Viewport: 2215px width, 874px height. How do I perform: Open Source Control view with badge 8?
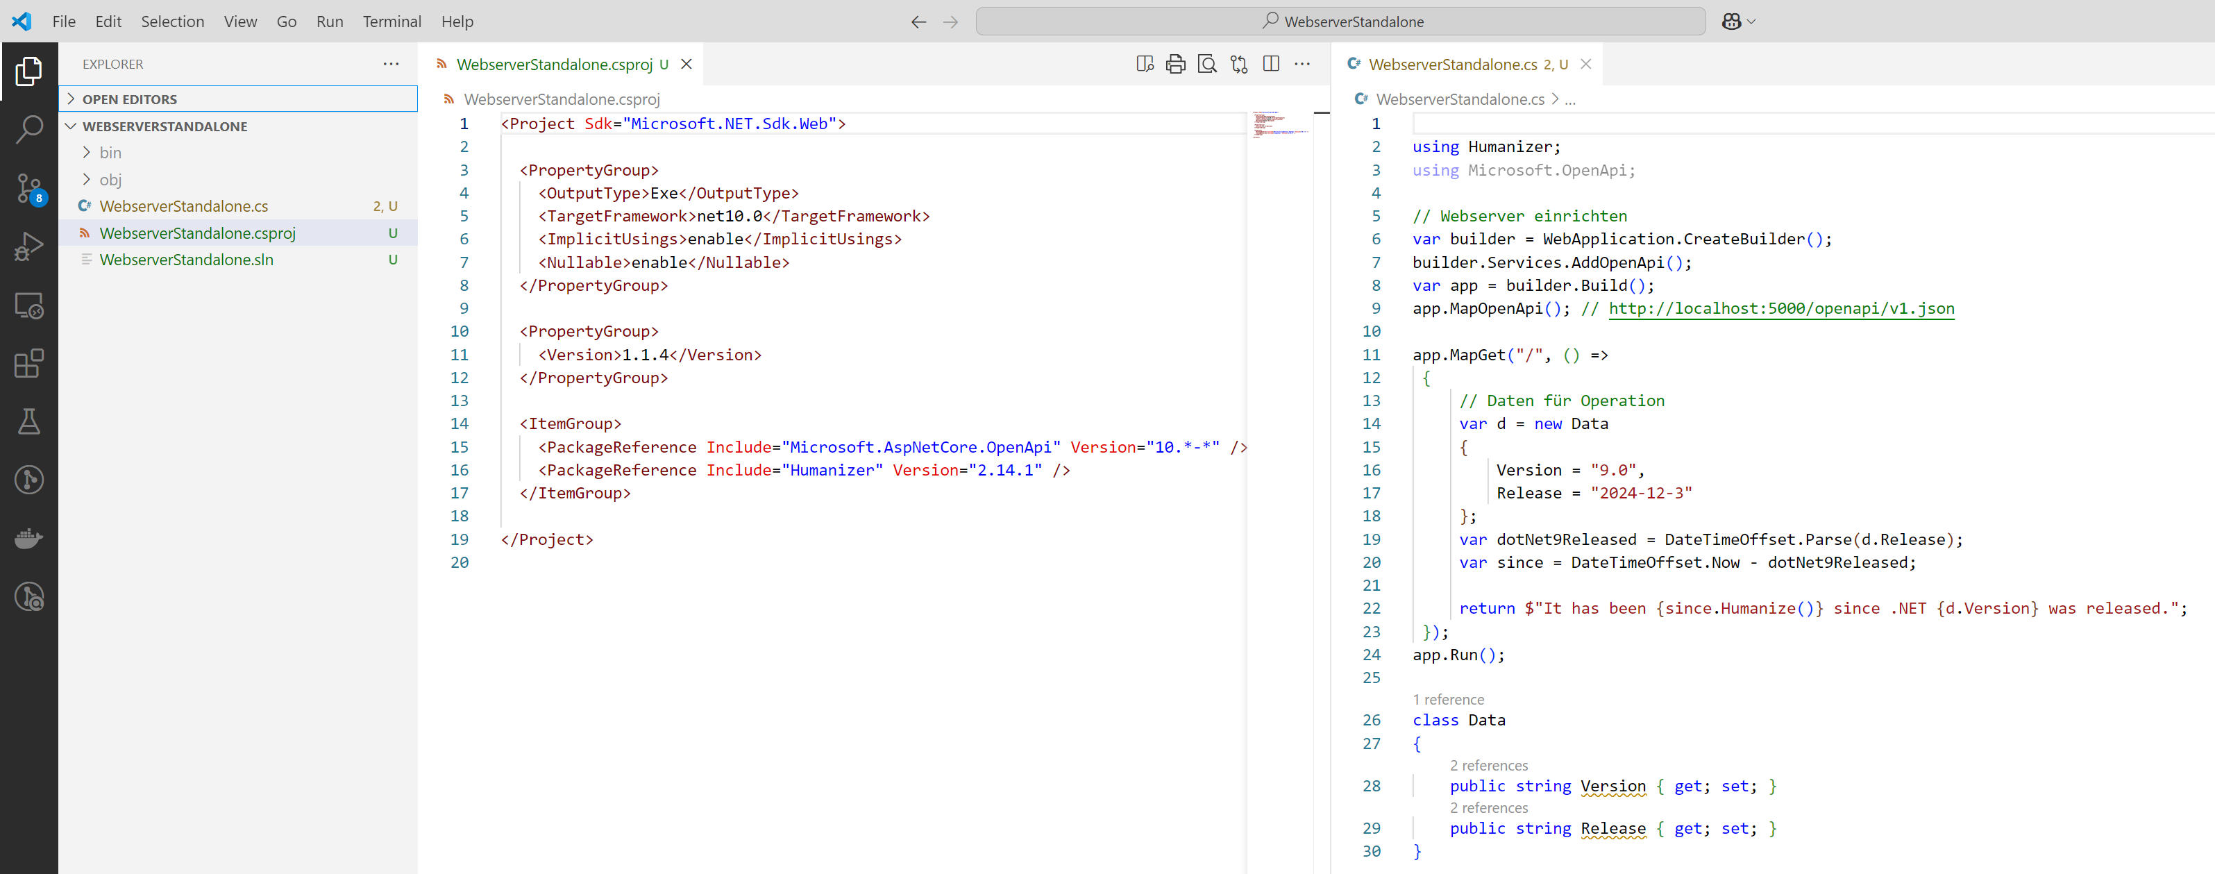(28, 188)
